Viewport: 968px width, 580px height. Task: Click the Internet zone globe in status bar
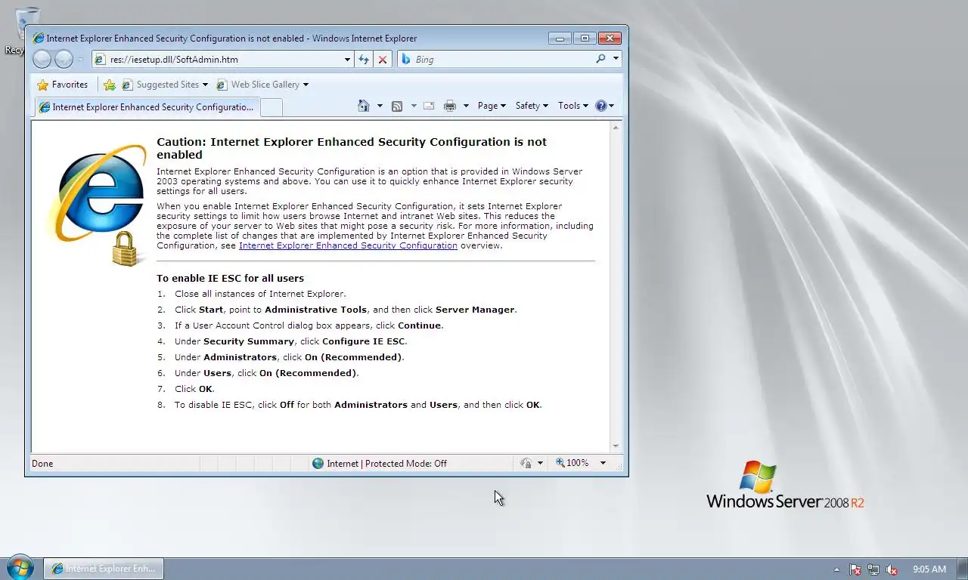coord(318,463)
